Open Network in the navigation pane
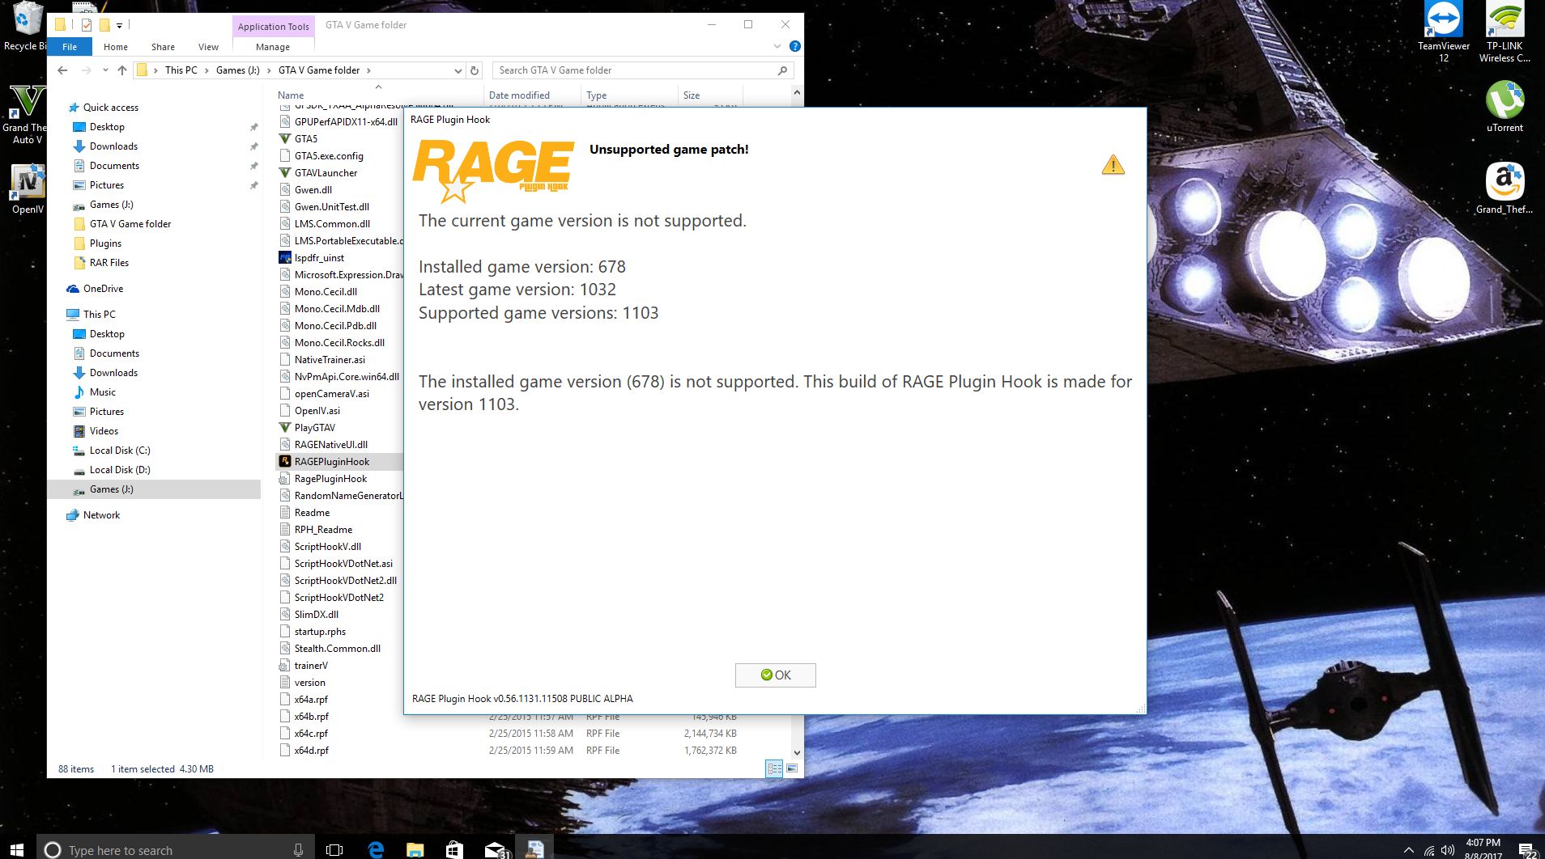 pyautogui.click(x=101, y=514)
